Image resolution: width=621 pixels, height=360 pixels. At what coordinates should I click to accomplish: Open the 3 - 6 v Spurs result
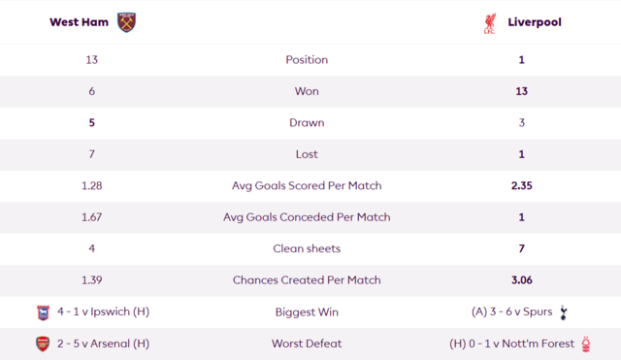click(511, 311)
